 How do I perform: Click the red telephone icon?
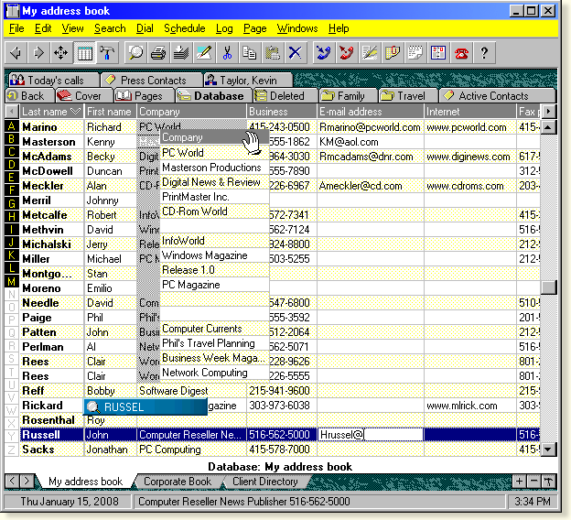tap(461, 53)
